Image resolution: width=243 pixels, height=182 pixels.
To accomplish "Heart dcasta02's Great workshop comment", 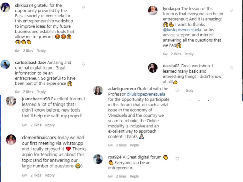I will coord(231,67).
